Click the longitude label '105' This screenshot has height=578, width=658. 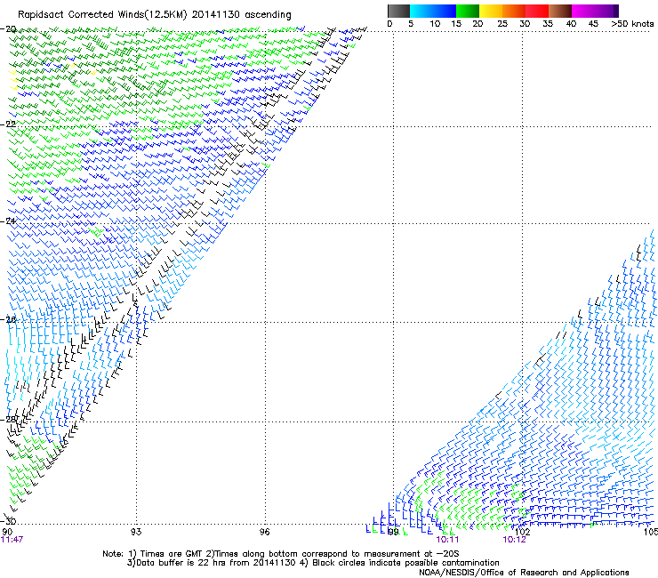point(651,532)
